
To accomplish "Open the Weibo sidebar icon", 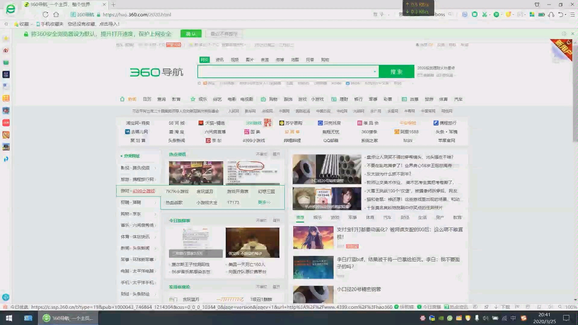I will (6, 50).
